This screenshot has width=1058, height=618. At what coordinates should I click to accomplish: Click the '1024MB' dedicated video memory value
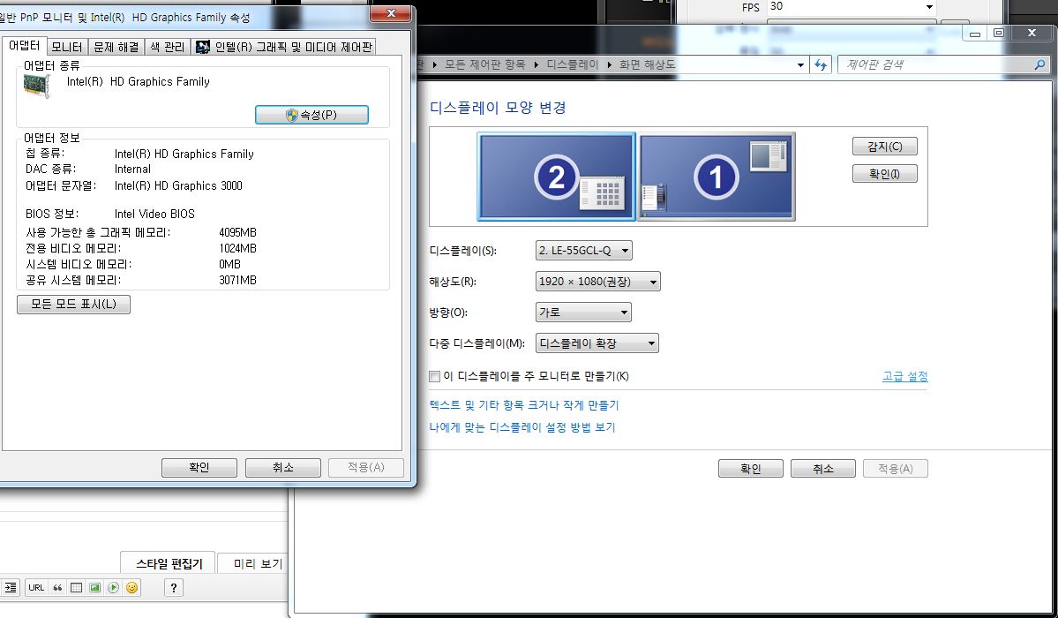pos(237,249)
